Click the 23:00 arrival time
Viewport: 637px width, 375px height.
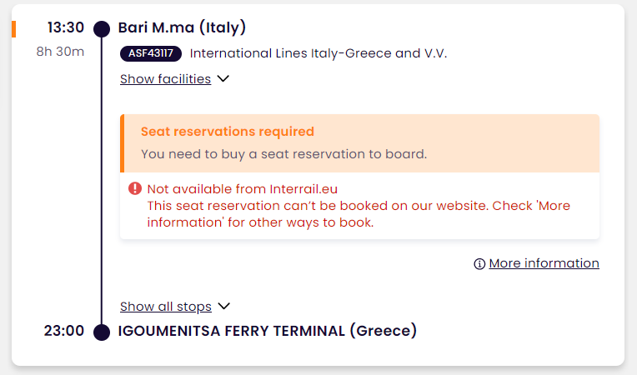tap(64, 331)
